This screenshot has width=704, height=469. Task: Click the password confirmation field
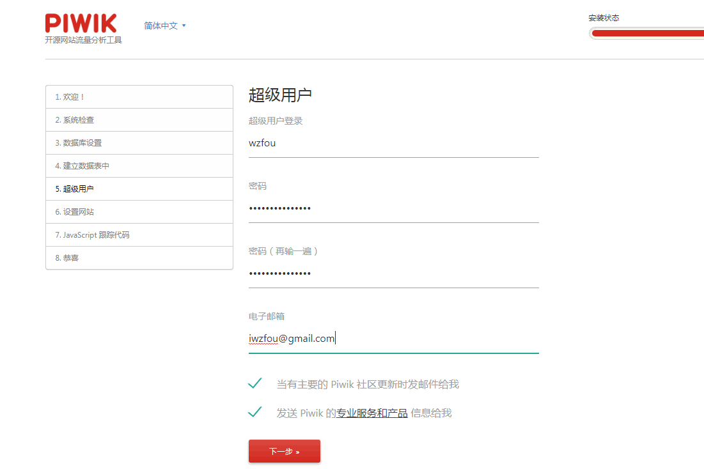click(393, 273)
